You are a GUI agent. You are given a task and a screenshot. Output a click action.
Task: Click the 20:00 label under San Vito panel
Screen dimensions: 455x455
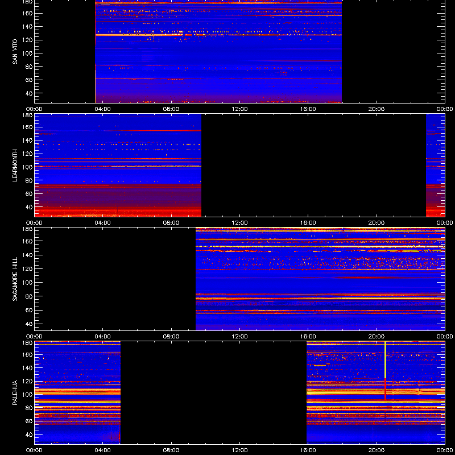click(377, 109)
